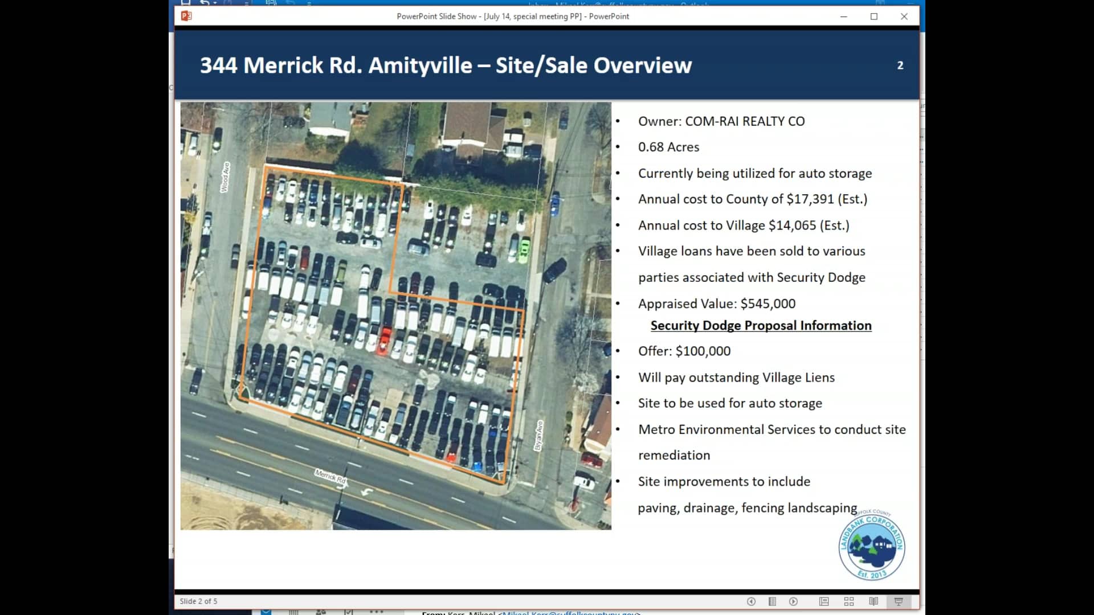Minimize the PowerPoint Slide Show window
The image size is (1094, 615).
point(844,17)
